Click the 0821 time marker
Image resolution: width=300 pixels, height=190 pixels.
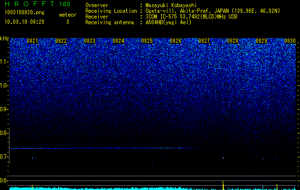[x=32, y=41]
